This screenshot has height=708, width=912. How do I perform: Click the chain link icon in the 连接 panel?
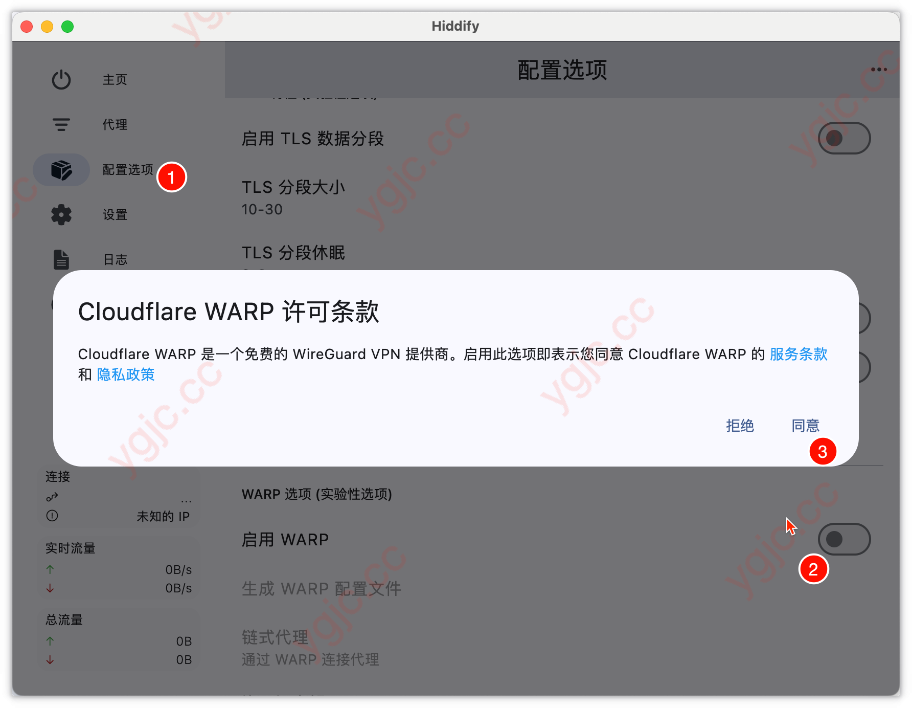[52, 497]
